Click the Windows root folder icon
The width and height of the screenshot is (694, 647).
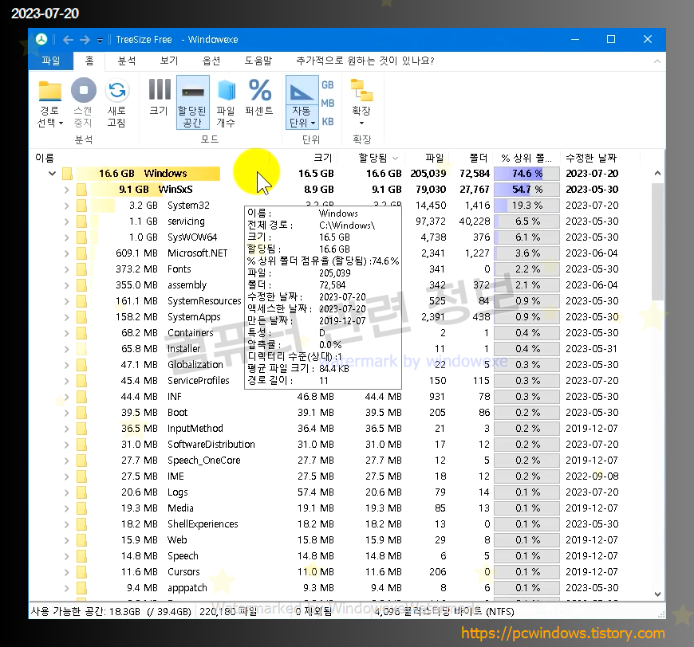point(67,174)
